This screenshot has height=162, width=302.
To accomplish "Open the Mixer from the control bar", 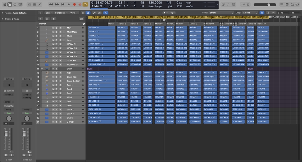I will pyautogui.click(x=34, y=4).
